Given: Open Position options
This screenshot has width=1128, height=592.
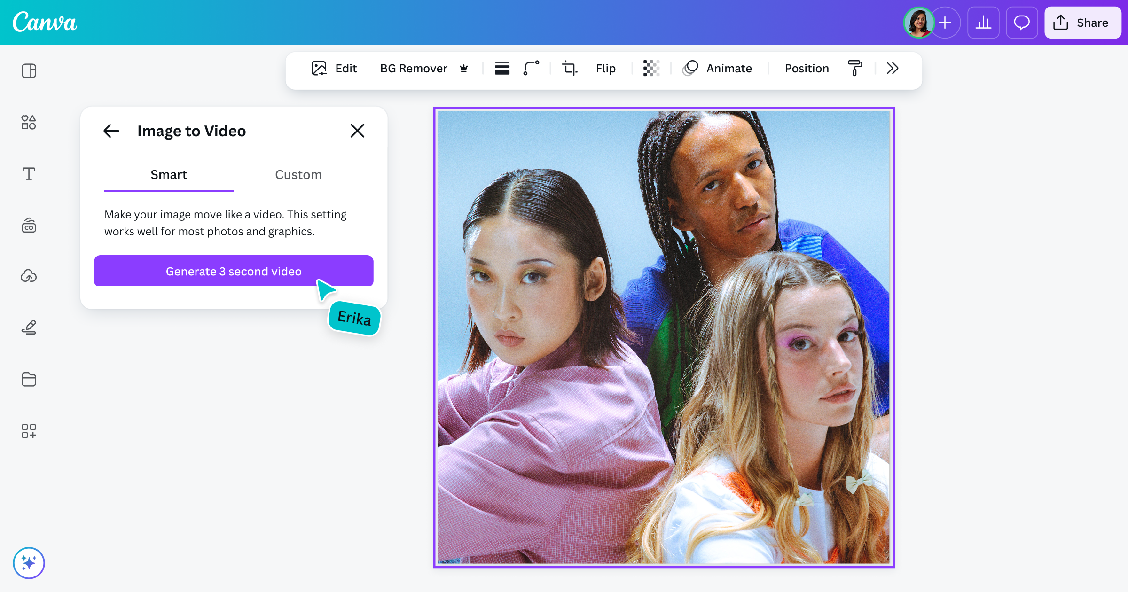Looking at the screenshot, I should pos(807,69).
